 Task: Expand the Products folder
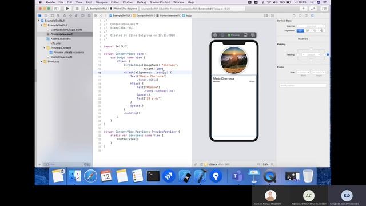click(x=42, y=61)
